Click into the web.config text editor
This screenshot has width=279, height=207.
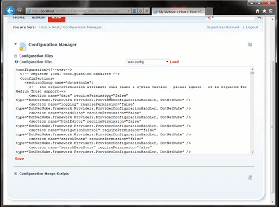133,111
